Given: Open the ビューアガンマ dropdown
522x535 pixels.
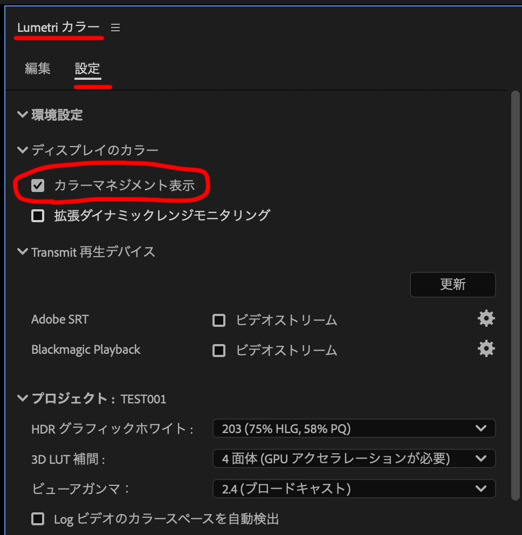Looking at the screenshot, I should pos(354,489).
